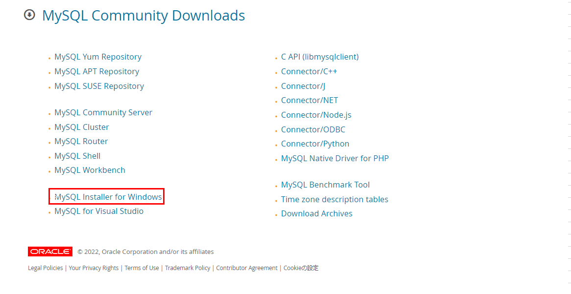Select MySQL Installer for Windows
The height and width of the screenshot is (294, 571).
(x=108, y=197)
